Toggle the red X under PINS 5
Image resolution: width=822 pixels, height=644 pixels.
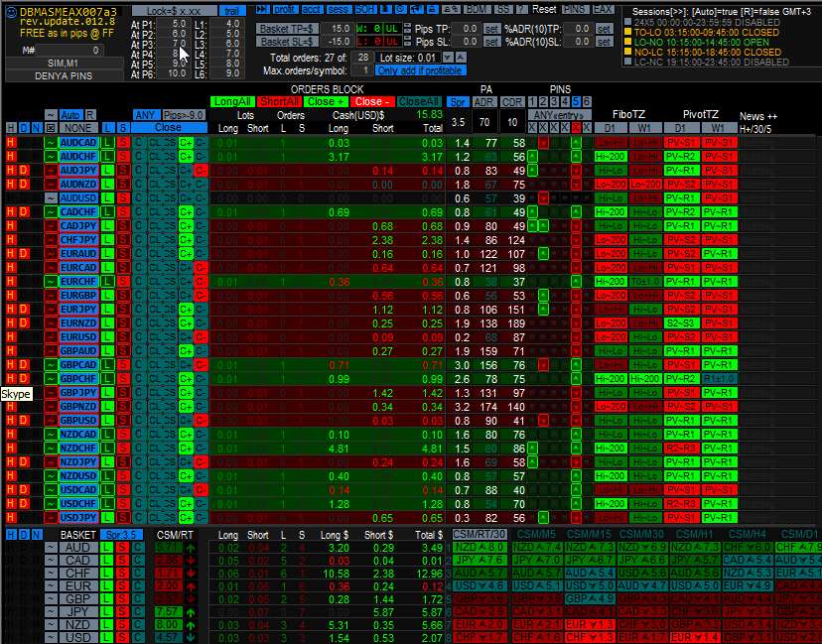[576, 127]
